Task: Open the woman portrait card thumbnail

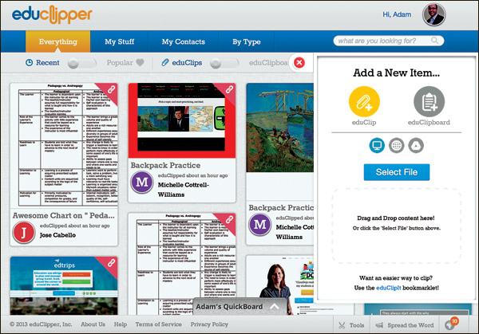Action: tap(280, 285)
